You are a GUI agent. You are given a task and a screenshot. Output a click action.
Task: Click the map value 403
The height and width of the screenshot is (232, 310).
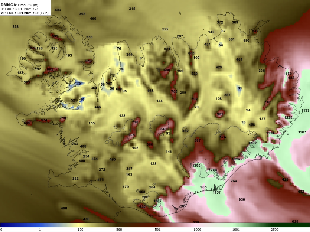58,10
